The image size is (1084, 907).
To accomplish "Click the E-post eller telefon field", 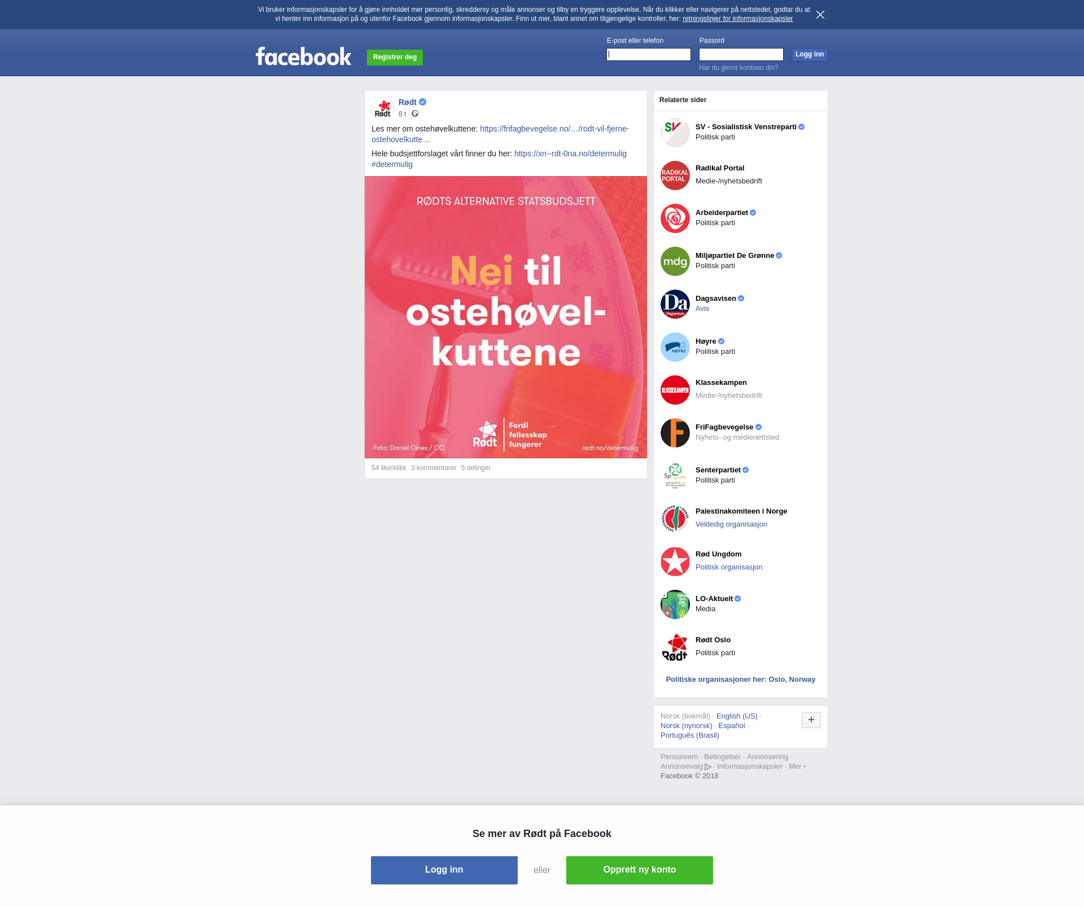I will (649, 54).
